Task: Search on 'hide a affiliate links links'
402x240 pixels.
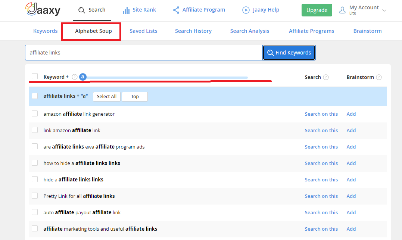Action: point(321,180)
